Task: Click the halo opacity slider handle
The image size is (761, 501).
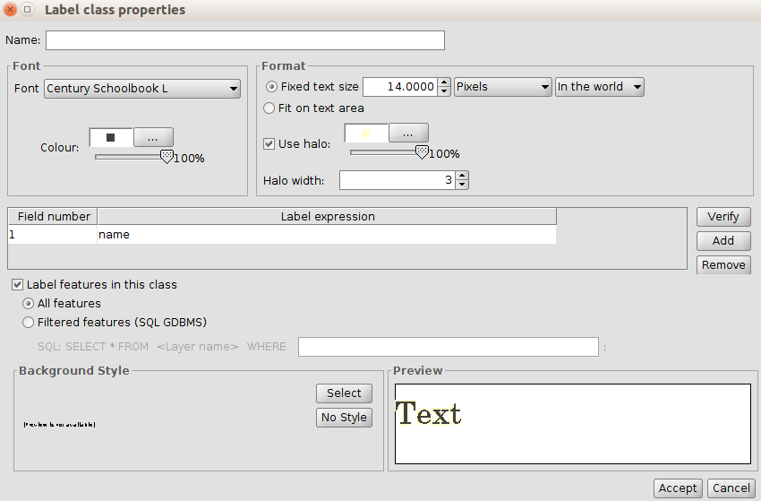Action: [422, 152]
